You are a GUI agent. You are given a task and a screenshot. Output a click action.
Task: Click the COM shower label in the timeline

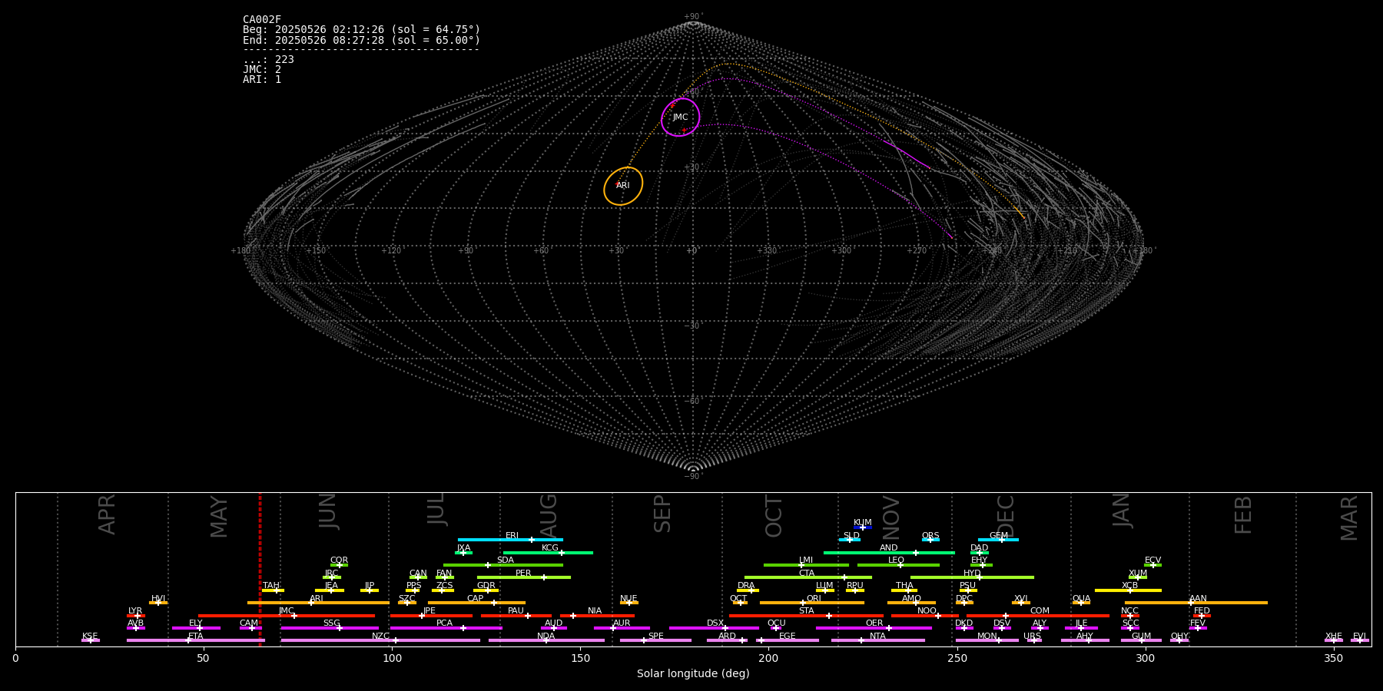[1040, 611]
